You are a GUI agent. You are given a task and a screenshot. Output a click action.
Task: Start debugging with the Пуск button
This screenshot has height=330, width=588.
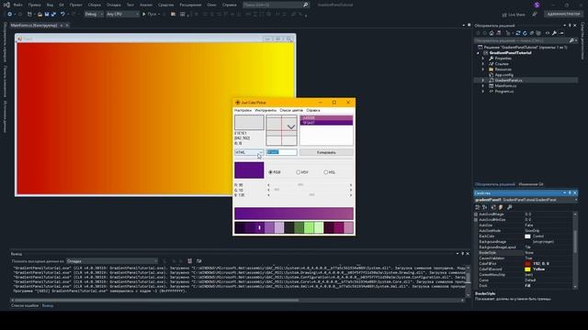pyautogui.click(x=150, y=15)
